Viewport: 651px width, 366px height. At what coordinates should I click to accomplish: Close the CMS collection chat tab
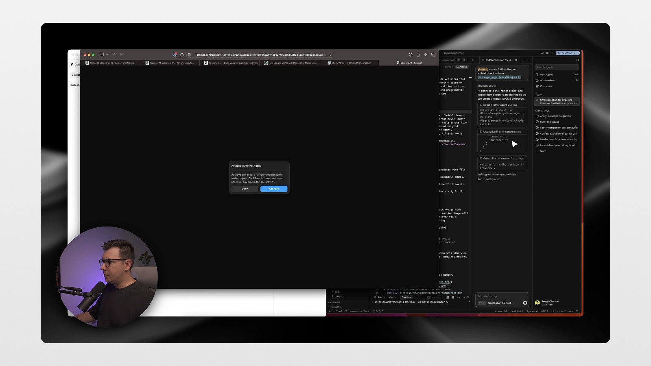(516, 60)
